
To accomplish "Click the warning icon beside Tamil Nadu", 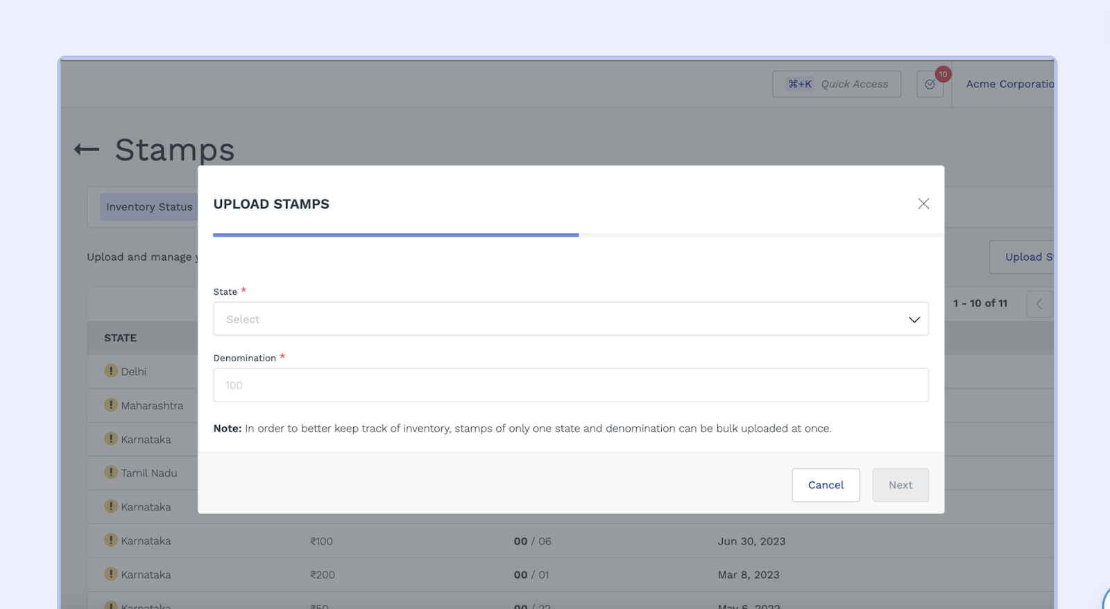I will coord(111,472).
